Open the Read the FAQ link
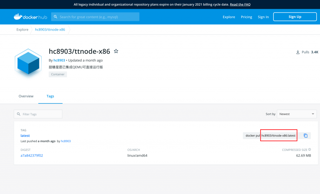This screenshot has width=320, height=194. tap(240, 4)
